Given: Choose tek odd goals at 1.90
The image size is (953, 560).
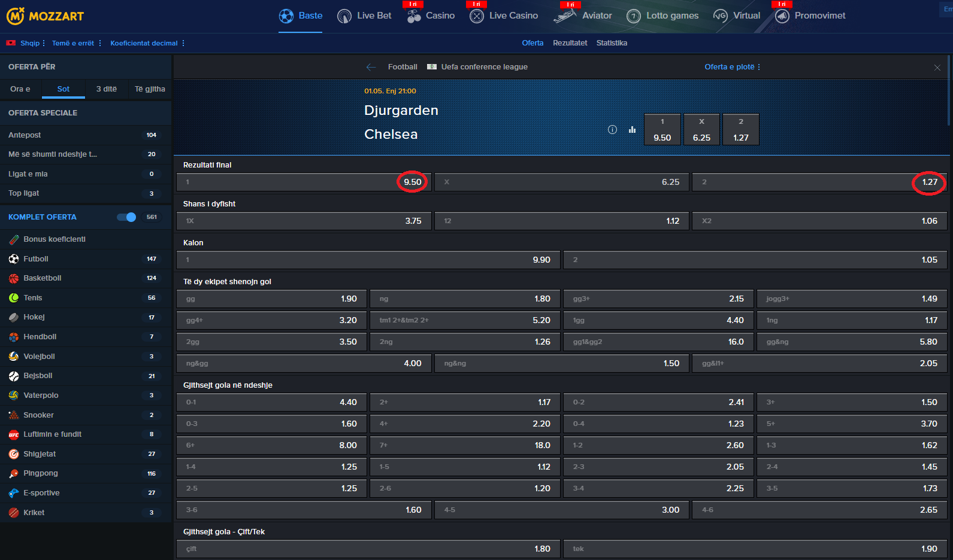Looking at the screenshot, I should (755, 549).
